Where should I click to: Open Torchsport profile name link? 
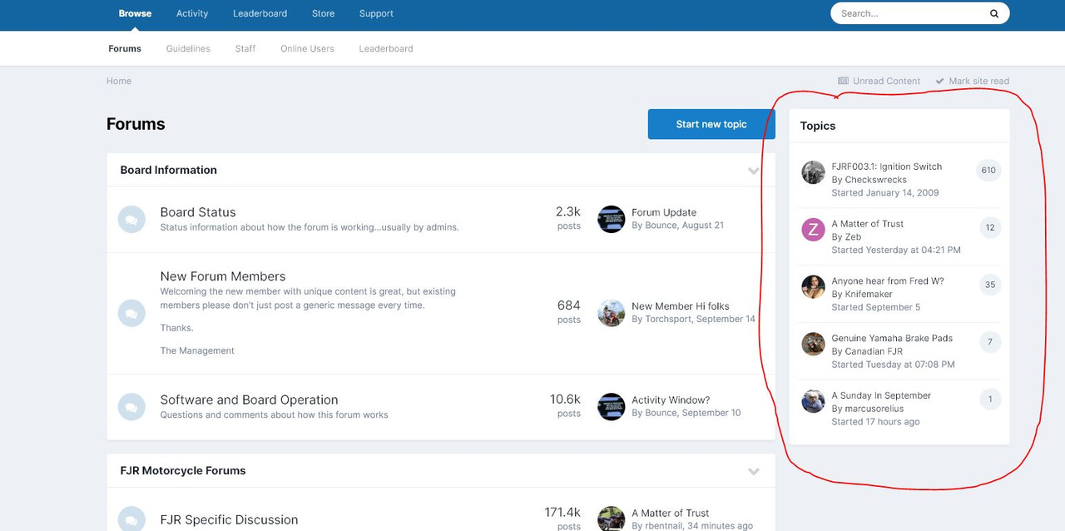click(668, 320)
